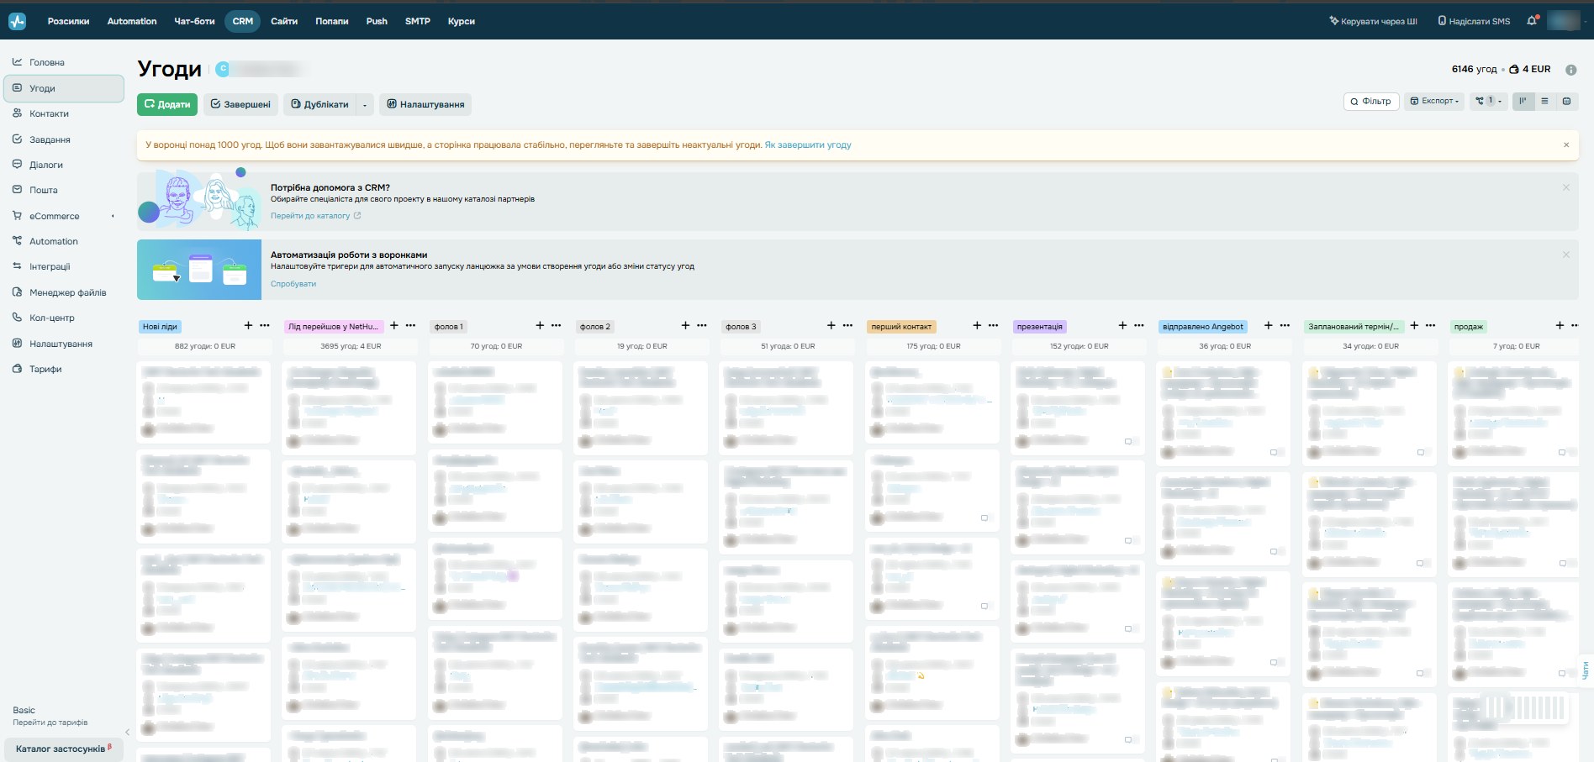Click the SendPulse logo icon
Viewport: 1594px width, 762px height.
[x=18, y=21]
